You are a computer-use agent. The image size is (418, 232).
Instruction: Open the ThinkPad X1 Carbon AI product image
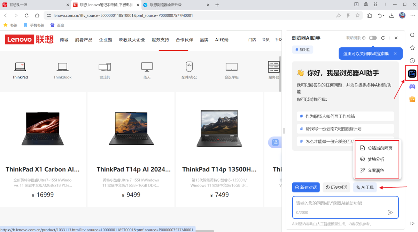click(43, 128)
